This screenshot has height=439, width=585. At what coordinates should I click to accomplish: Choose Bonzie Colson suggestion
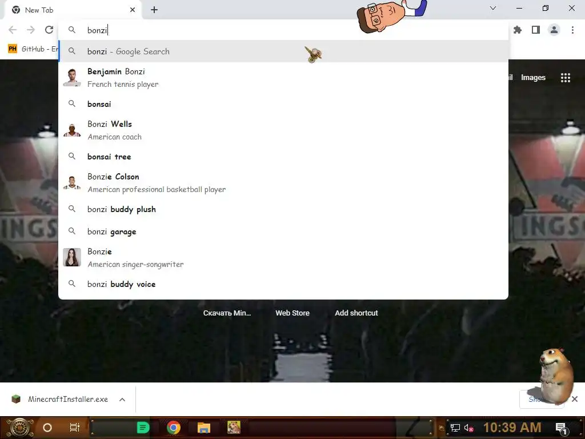[283, 183]
